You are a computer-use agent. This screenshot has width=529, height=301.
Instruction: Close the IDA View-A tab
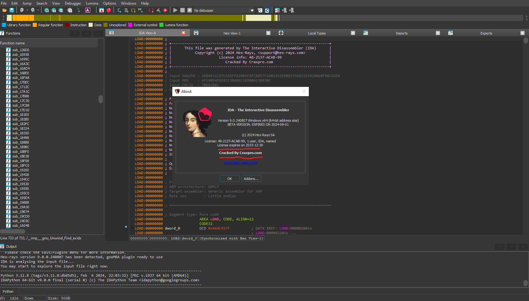coord(183,33)
